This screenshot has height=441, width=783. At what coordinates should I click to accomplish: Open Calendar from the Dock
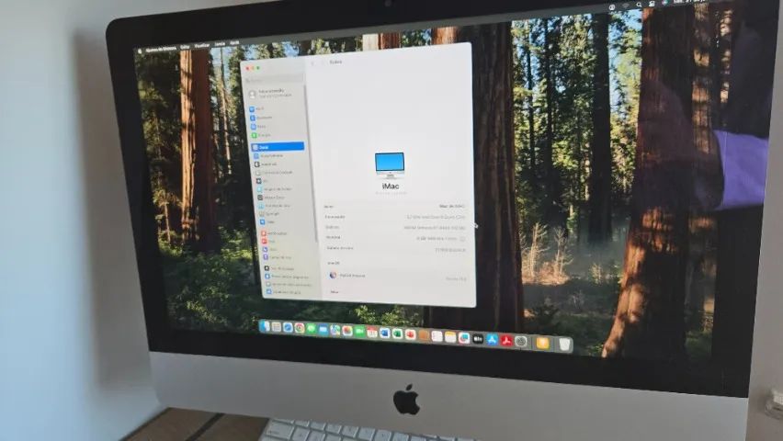(372, 332)
